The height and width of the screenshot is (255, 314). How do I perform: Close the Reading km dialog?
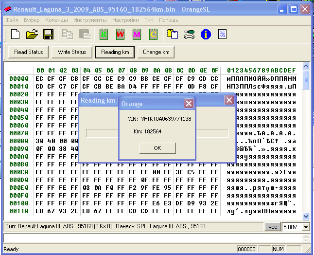[x=229, y=100]
